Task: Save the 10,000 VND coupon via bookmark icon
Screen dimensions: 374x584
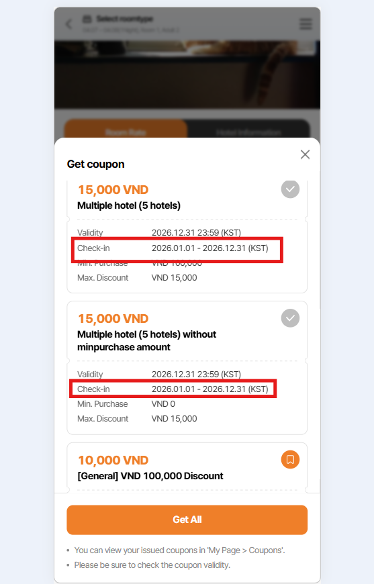Action: (290, 460)
